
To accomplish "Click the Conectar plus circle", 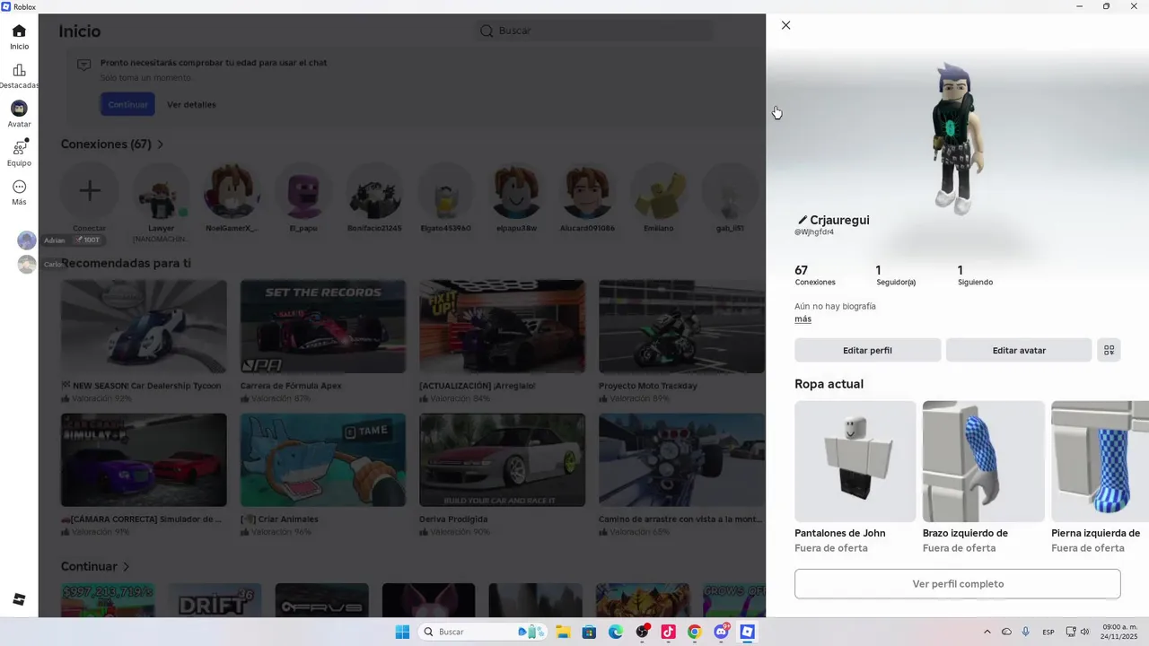I will [x=89, y=190].
